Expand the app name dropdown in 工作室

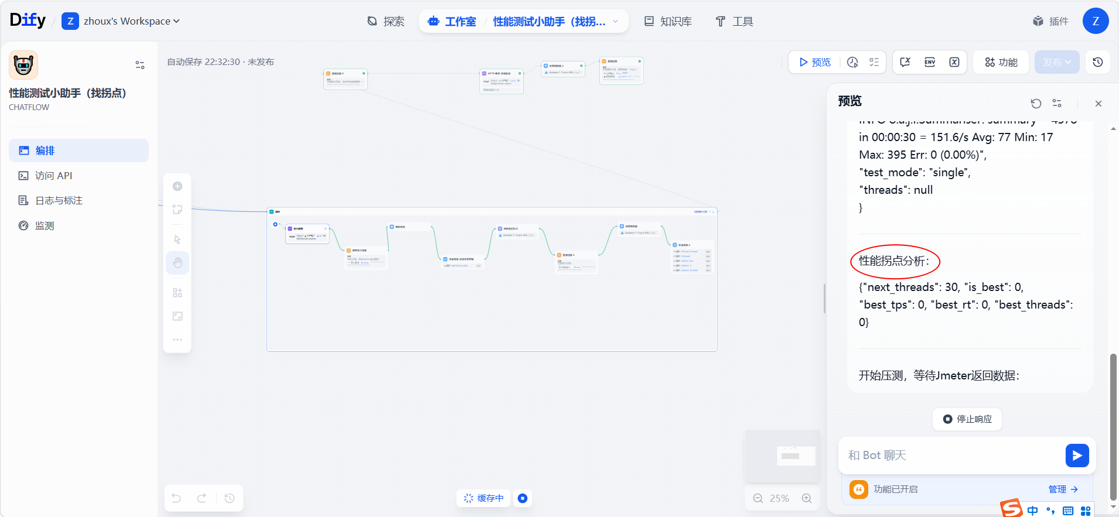(615, 22)
